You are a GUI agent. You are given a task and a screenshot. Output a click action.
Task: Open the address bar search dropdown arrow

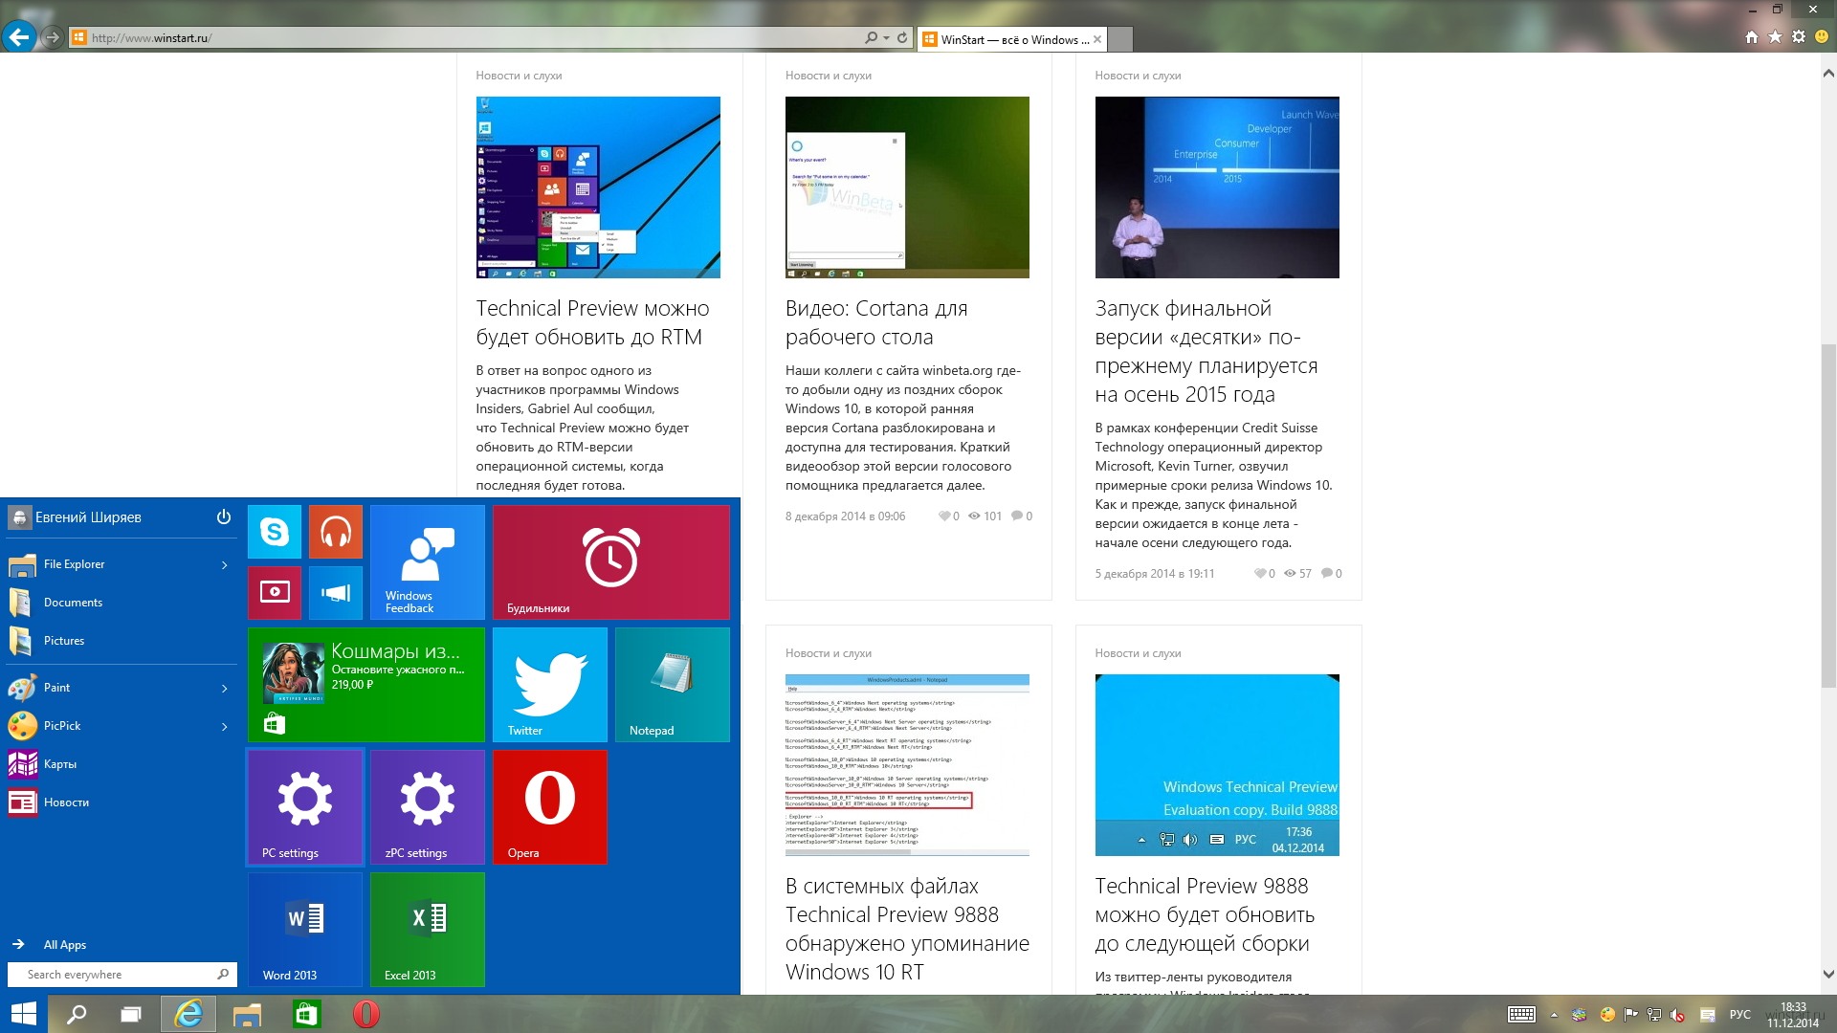pyautogui.click(x=887, y=38)
